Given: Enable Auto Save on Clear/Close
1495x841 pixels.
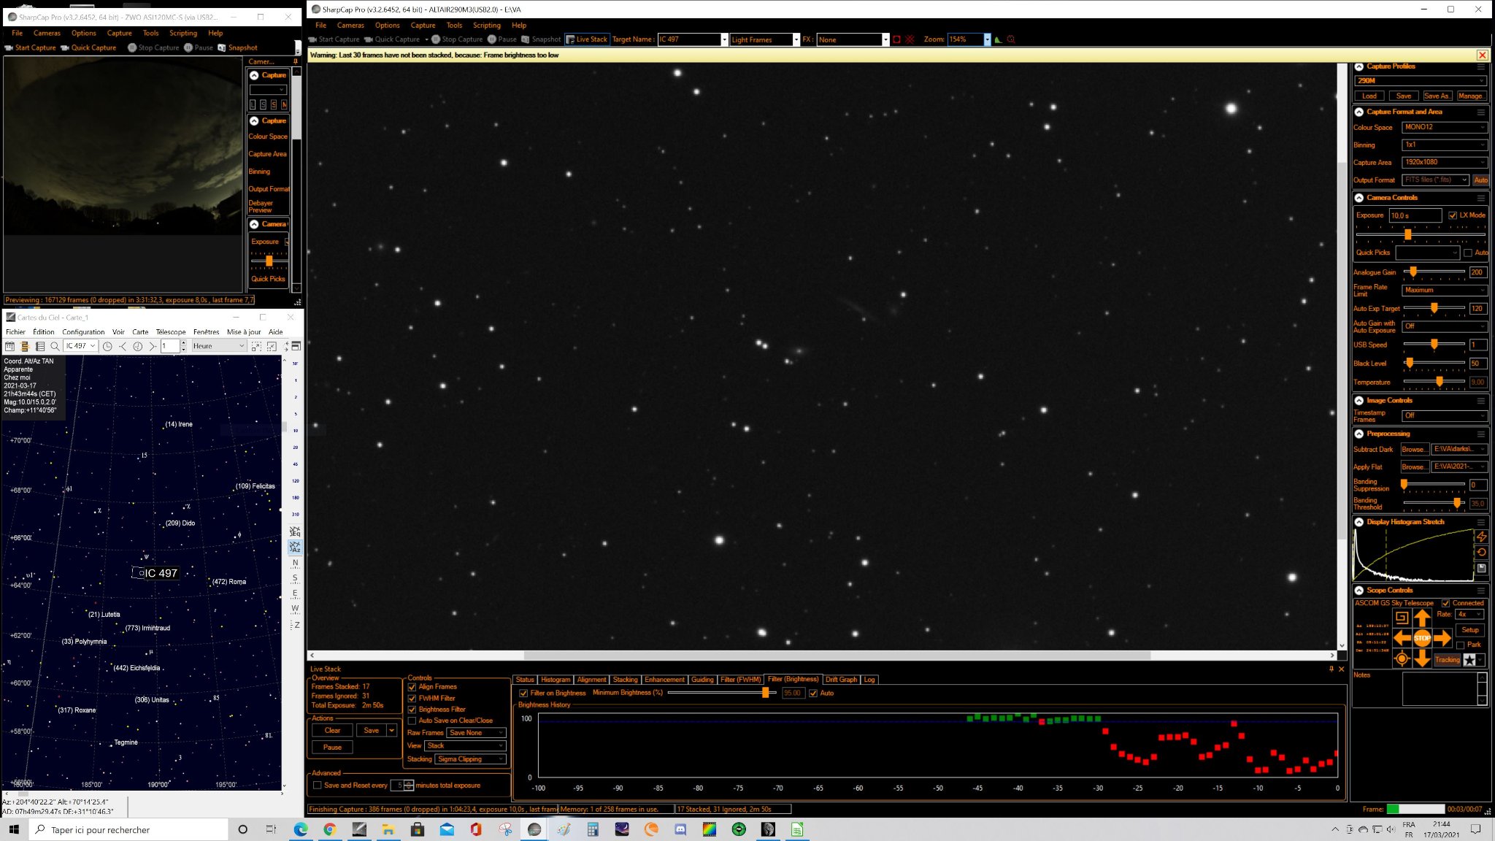Looking at the screenshot, I should (x=412, y=721).
